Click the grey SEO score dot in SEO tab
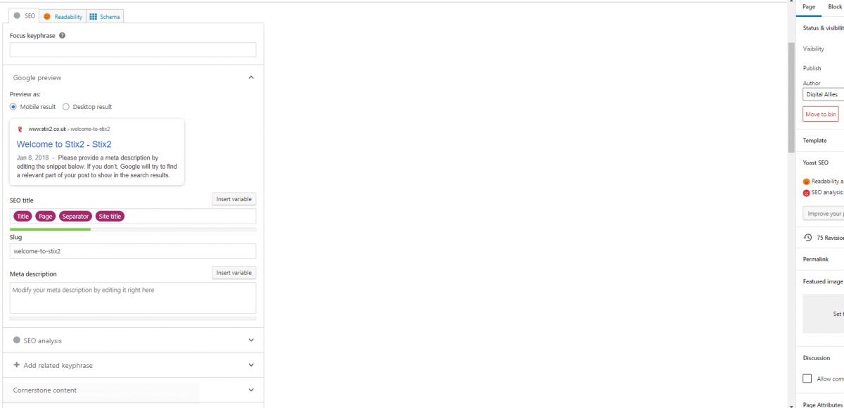This screenshot has height=408, width=844. (17, 15)
